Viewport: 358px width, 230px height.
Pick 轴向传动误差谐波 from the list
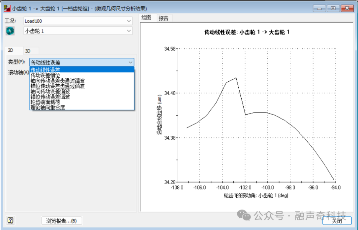pos(82,91)
